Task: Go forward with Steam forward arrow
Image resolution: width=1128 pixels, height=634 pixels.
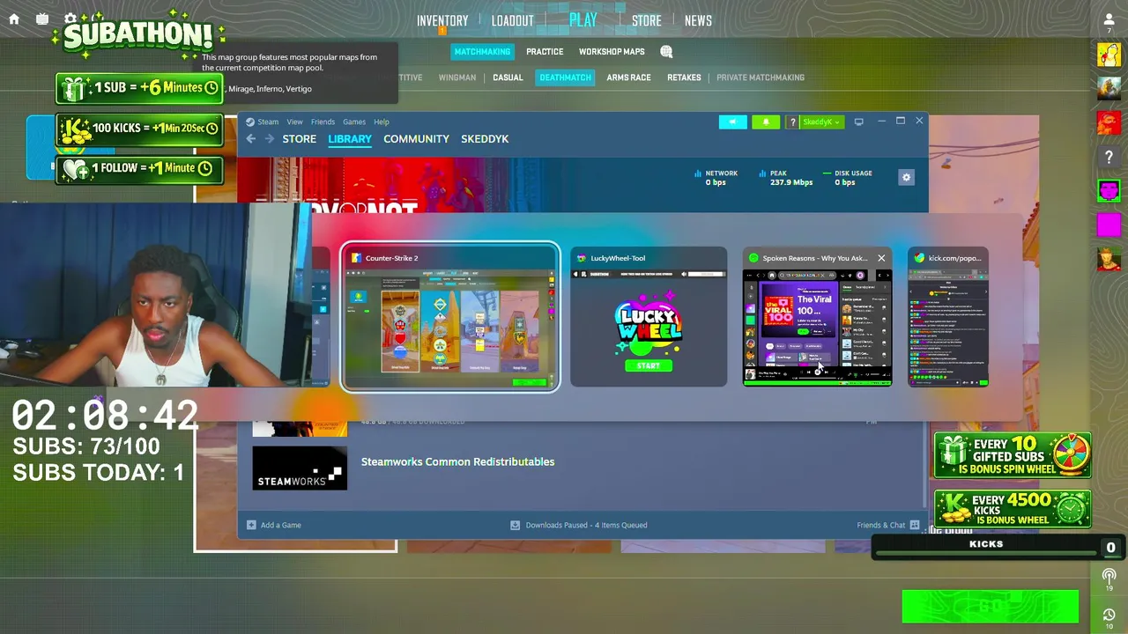Action: 270,139
